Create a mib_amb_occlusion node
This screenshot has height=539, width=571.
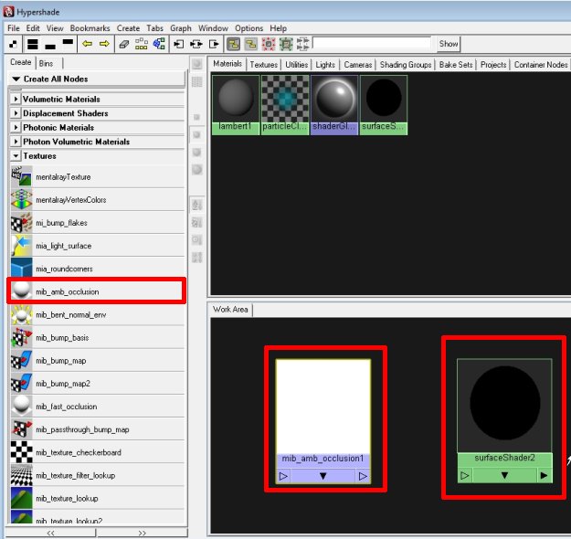point(97,291)
